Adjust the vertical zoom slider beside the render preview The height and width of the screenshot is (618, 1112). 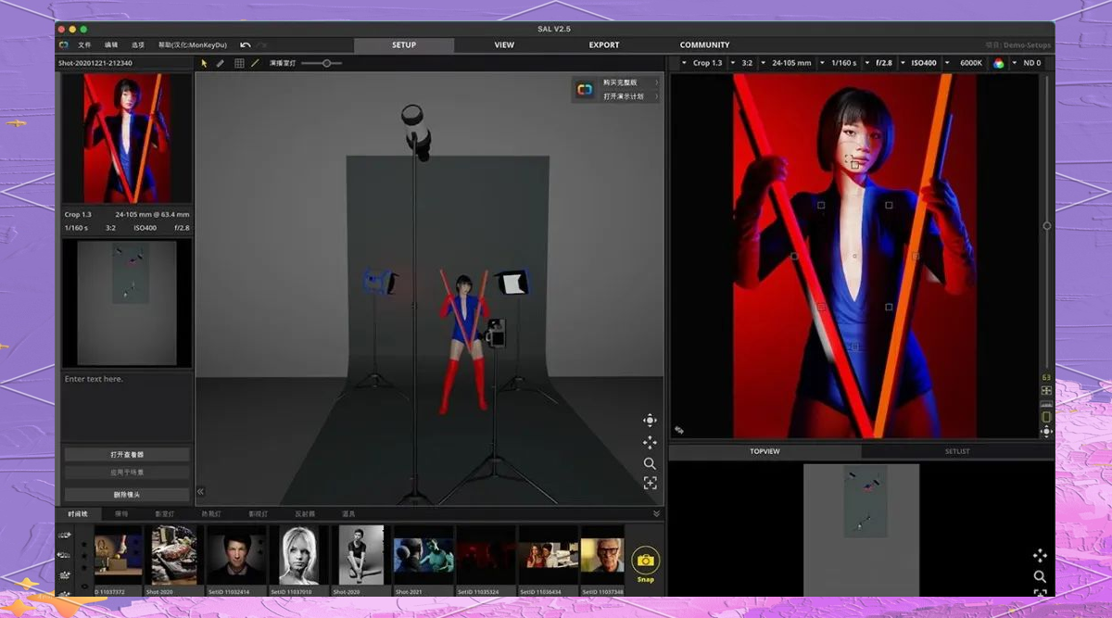click(1047, 225)
